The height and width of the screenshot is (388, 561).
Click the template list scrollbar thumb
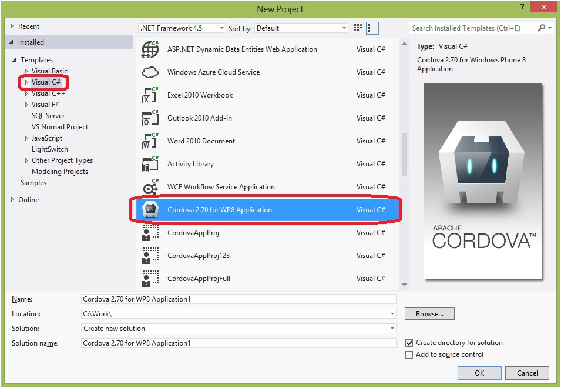point(405,155)
